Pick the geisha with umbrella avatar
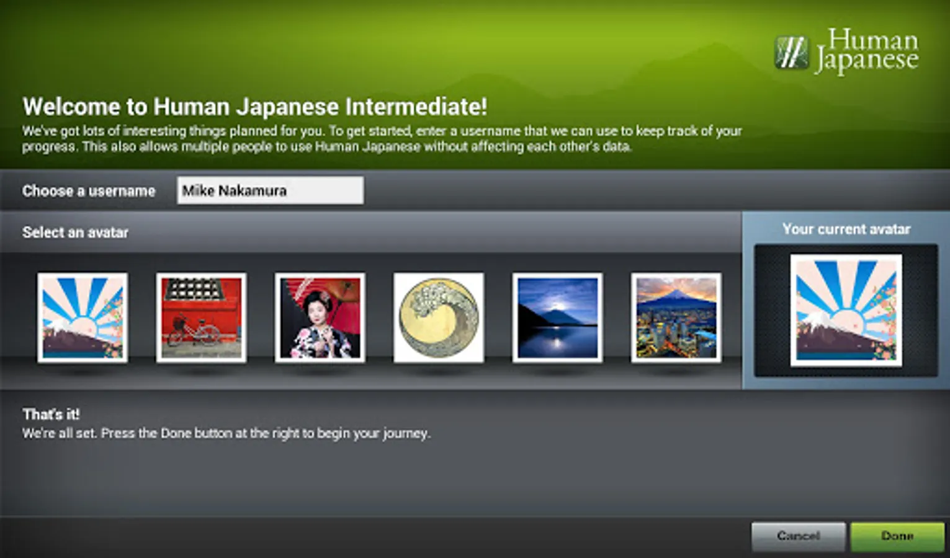 pyautogui.click(x=320, y=318)
